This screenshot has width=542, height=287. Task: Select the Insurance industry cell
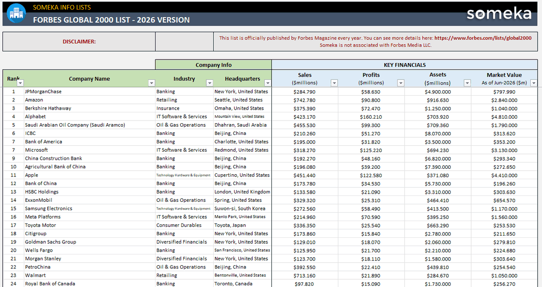pyautogui.click(x=184, y=108)
